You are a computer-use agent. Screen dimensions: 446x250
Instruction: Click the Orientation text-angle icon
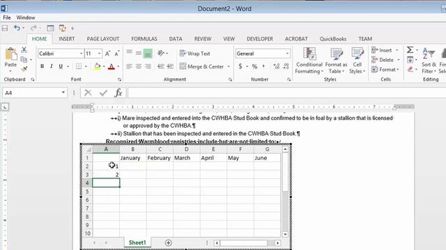161,53
